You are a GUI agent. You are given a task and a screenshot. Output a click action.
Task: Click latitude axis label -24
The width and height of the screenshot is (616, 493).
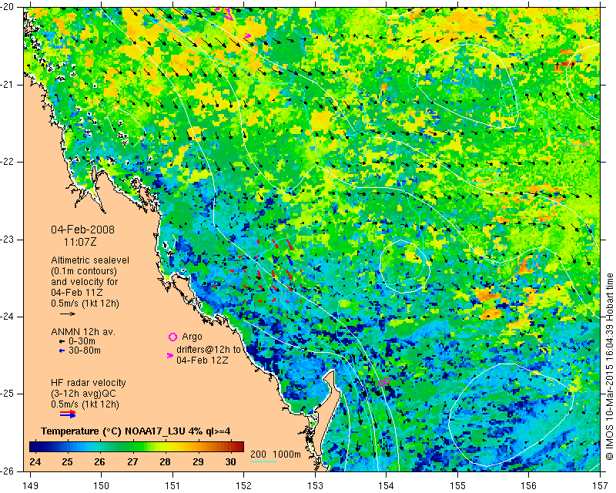[7, 317]
